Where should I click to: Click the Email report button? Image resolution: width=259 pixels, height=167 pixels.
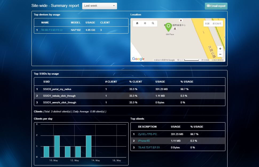coord(216,6)
